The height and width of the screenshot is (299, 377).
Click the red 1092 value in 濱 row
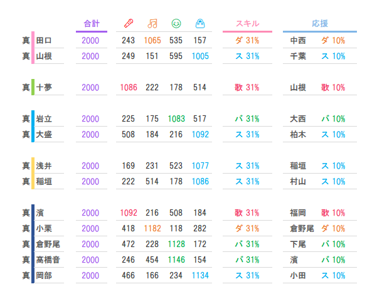coord(129,212)
